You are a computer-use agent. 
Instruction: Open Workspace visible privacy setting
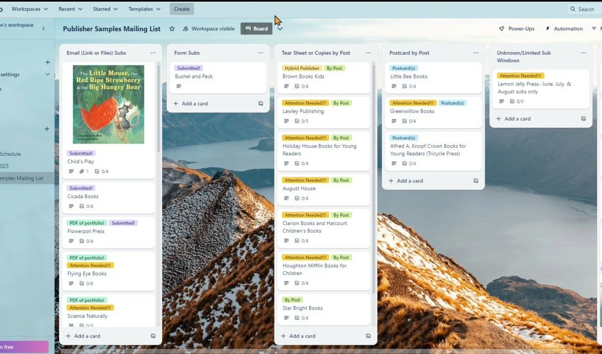click(x=209, y=29)
